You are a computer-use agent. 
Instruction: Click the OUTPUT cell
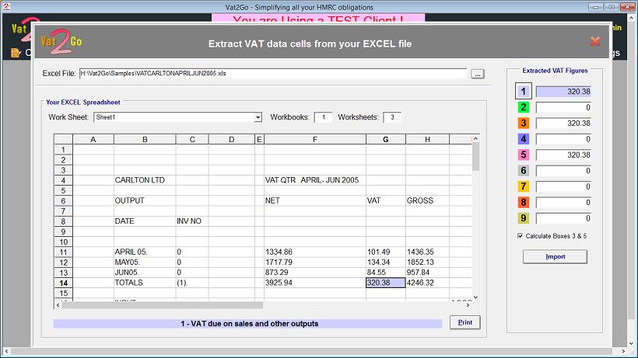(145, 200)
